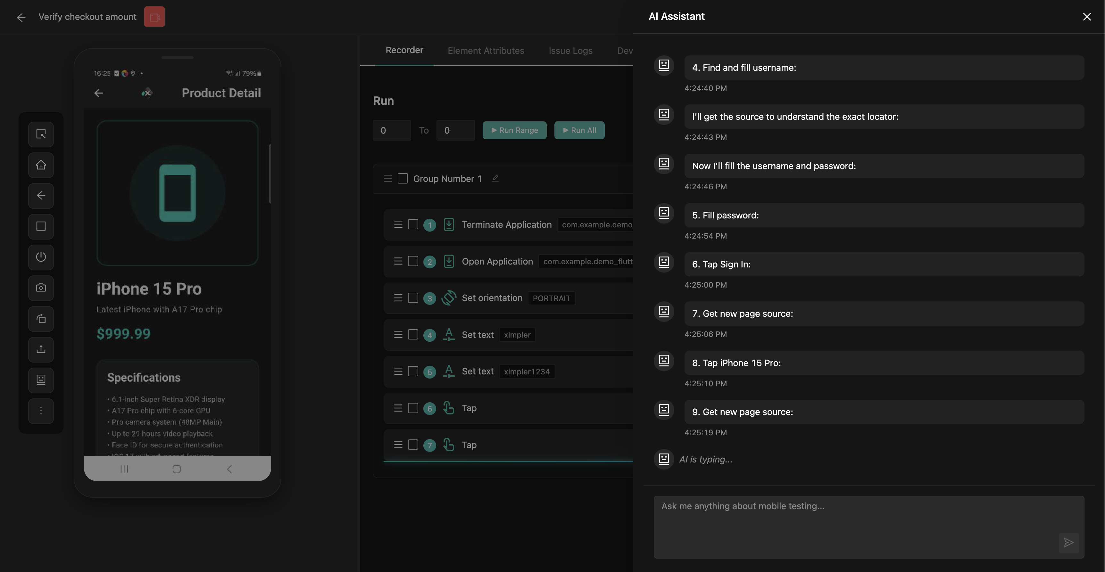This screenshot has height=572, width=1105.
Task: Click the upload/share icon in sidebar
Action: click(41, 349)
